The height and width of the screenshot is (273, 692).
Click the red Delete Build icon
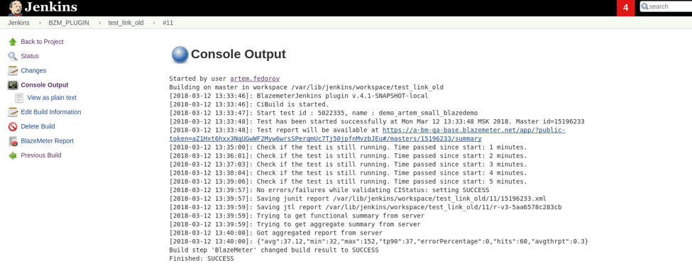click(x=13, y=127)
